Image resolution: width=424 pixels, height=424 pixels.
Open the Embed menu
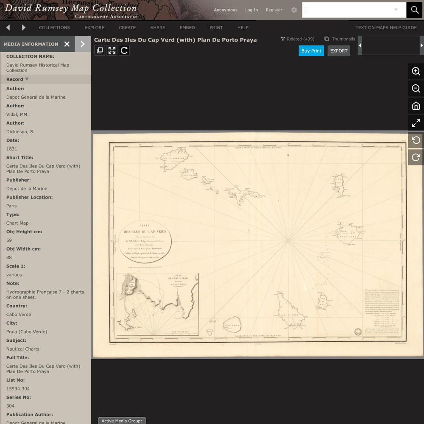point(187,28)
